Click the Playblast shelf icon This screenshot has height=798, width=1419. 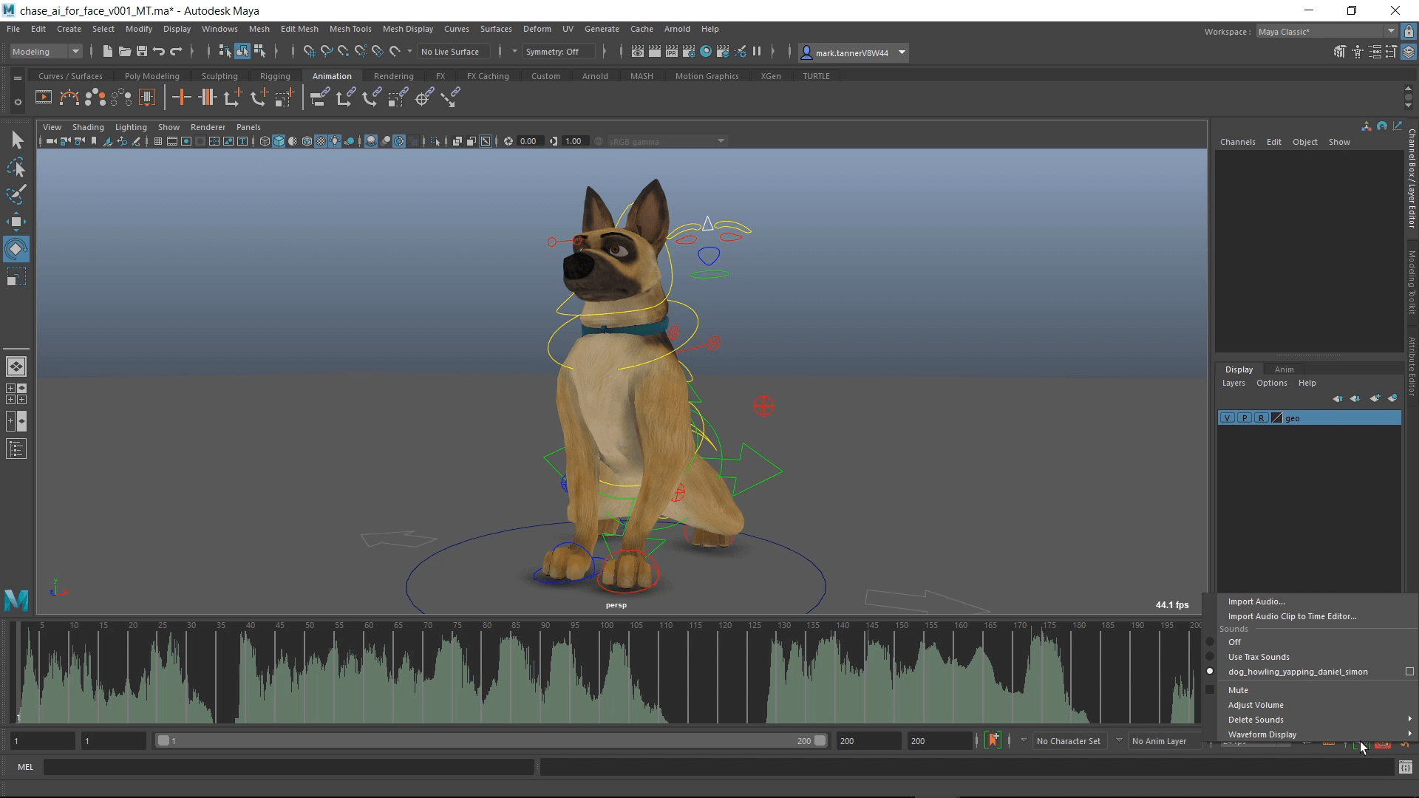[x=44, y=98]
